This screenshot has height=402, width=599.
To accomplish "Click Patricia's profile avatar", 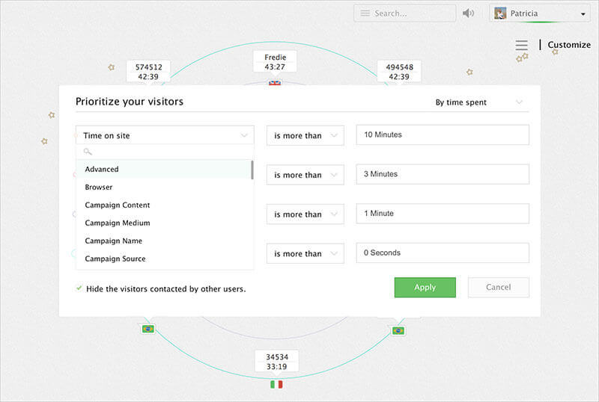I will coord(500,13).
